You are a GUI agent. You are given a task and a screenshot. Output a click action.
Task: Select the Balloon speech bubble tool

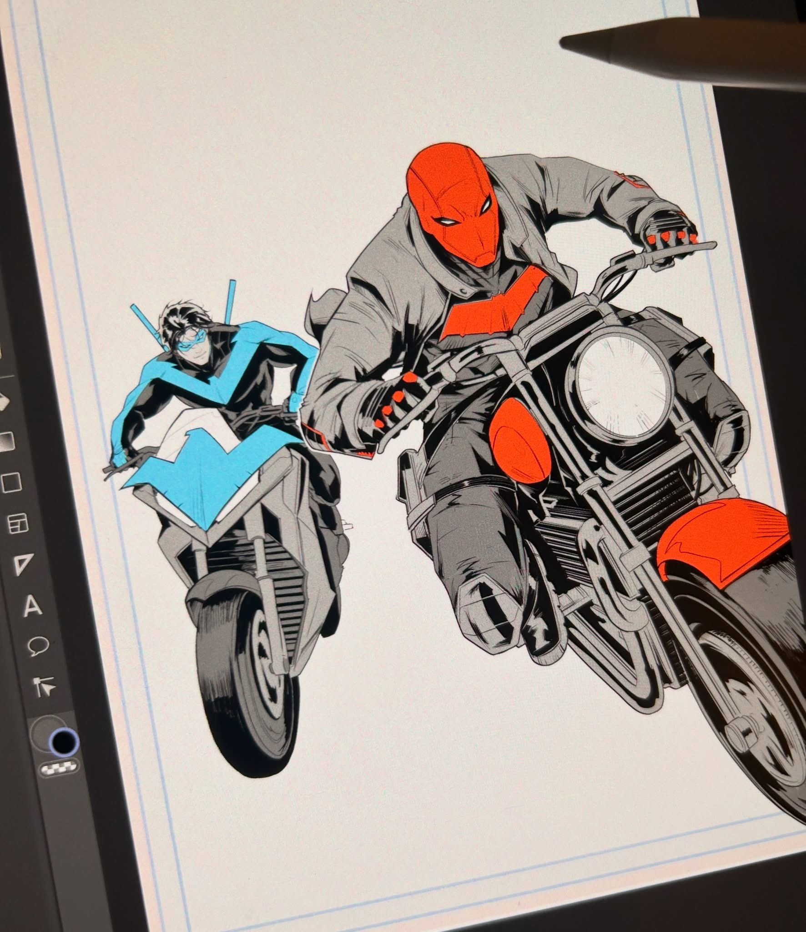coord(39,647)
